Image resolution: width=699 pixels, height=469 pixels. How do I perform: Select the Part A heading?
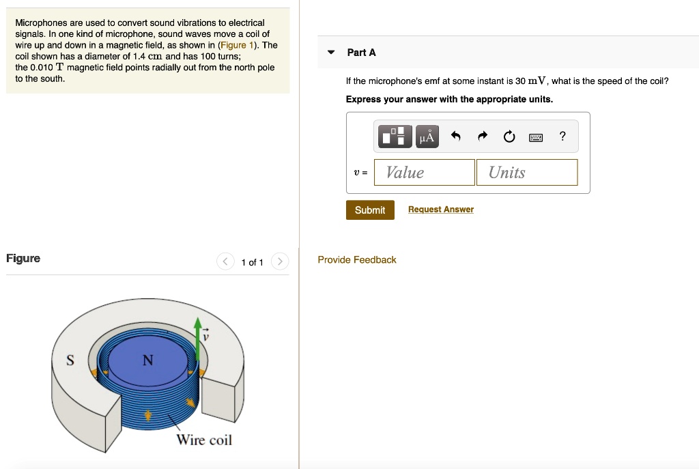[361, 53]
